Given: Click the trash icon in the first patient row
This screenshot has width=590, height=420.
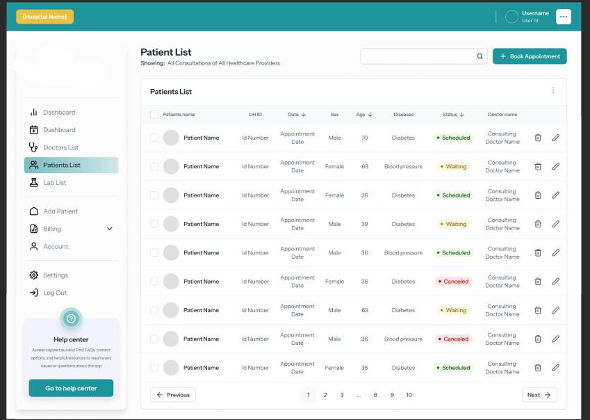Looking at the screenshot, I should click(x=537, y=138).
